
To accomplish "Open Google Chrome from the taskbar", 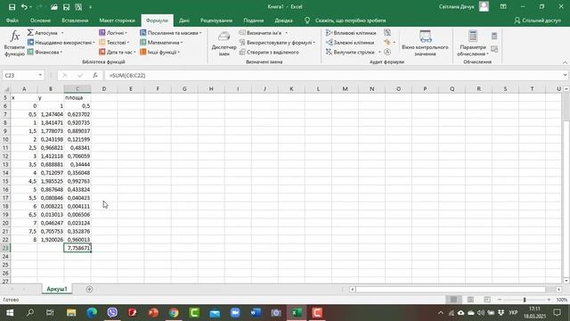I will [x=174, y=313].
